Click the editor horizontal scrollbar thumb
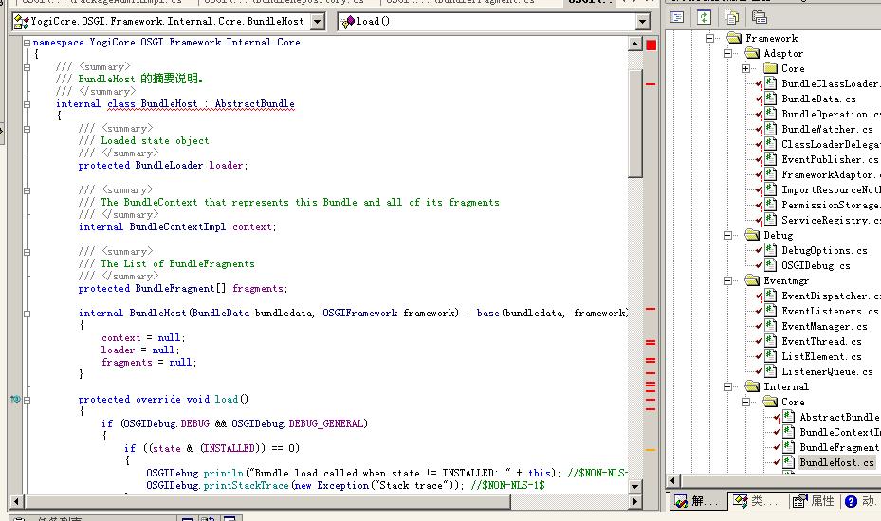 266,501
